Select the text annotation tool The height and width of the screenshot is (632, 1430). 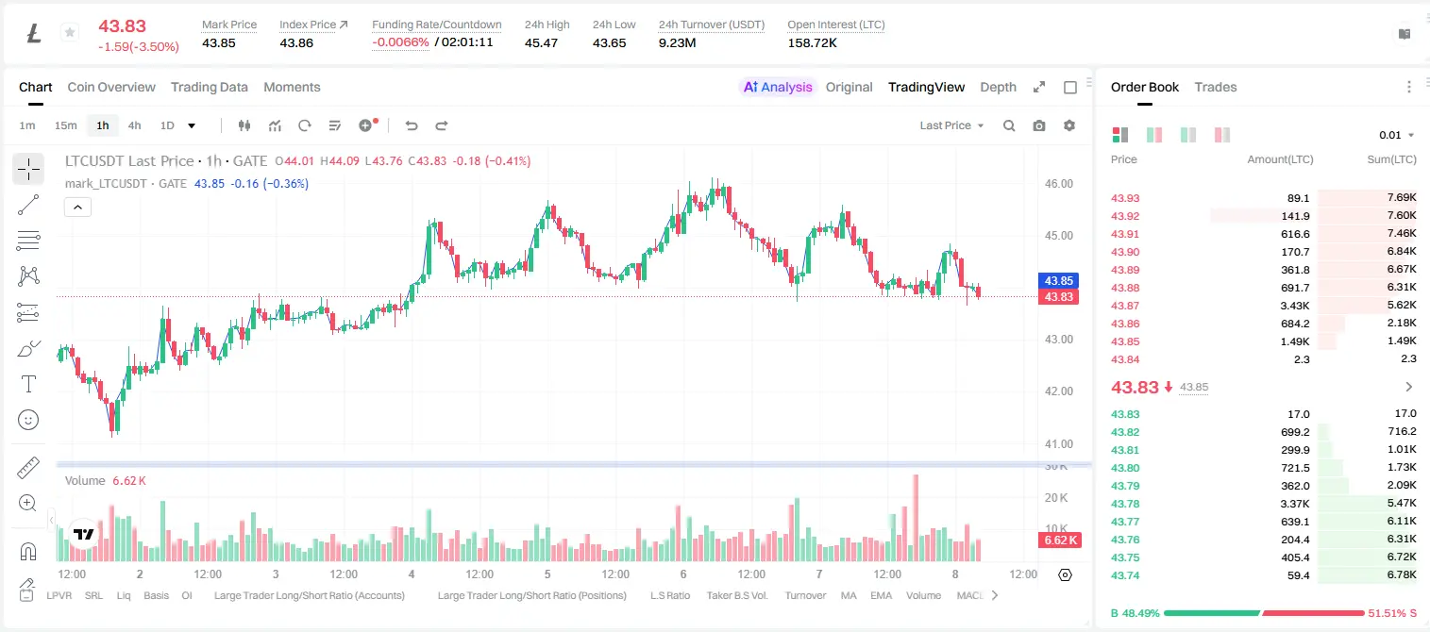[28, 384]
